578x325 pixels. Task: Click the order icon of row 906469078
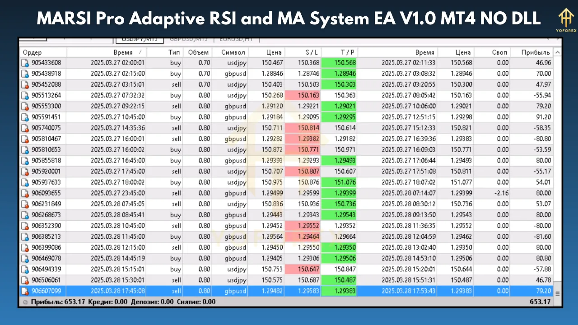[26, 258]
